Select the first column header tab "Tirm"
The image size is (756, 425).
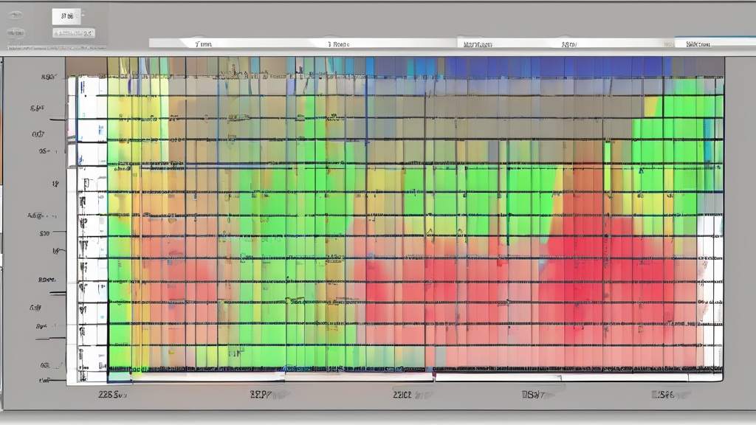(203, 44)
